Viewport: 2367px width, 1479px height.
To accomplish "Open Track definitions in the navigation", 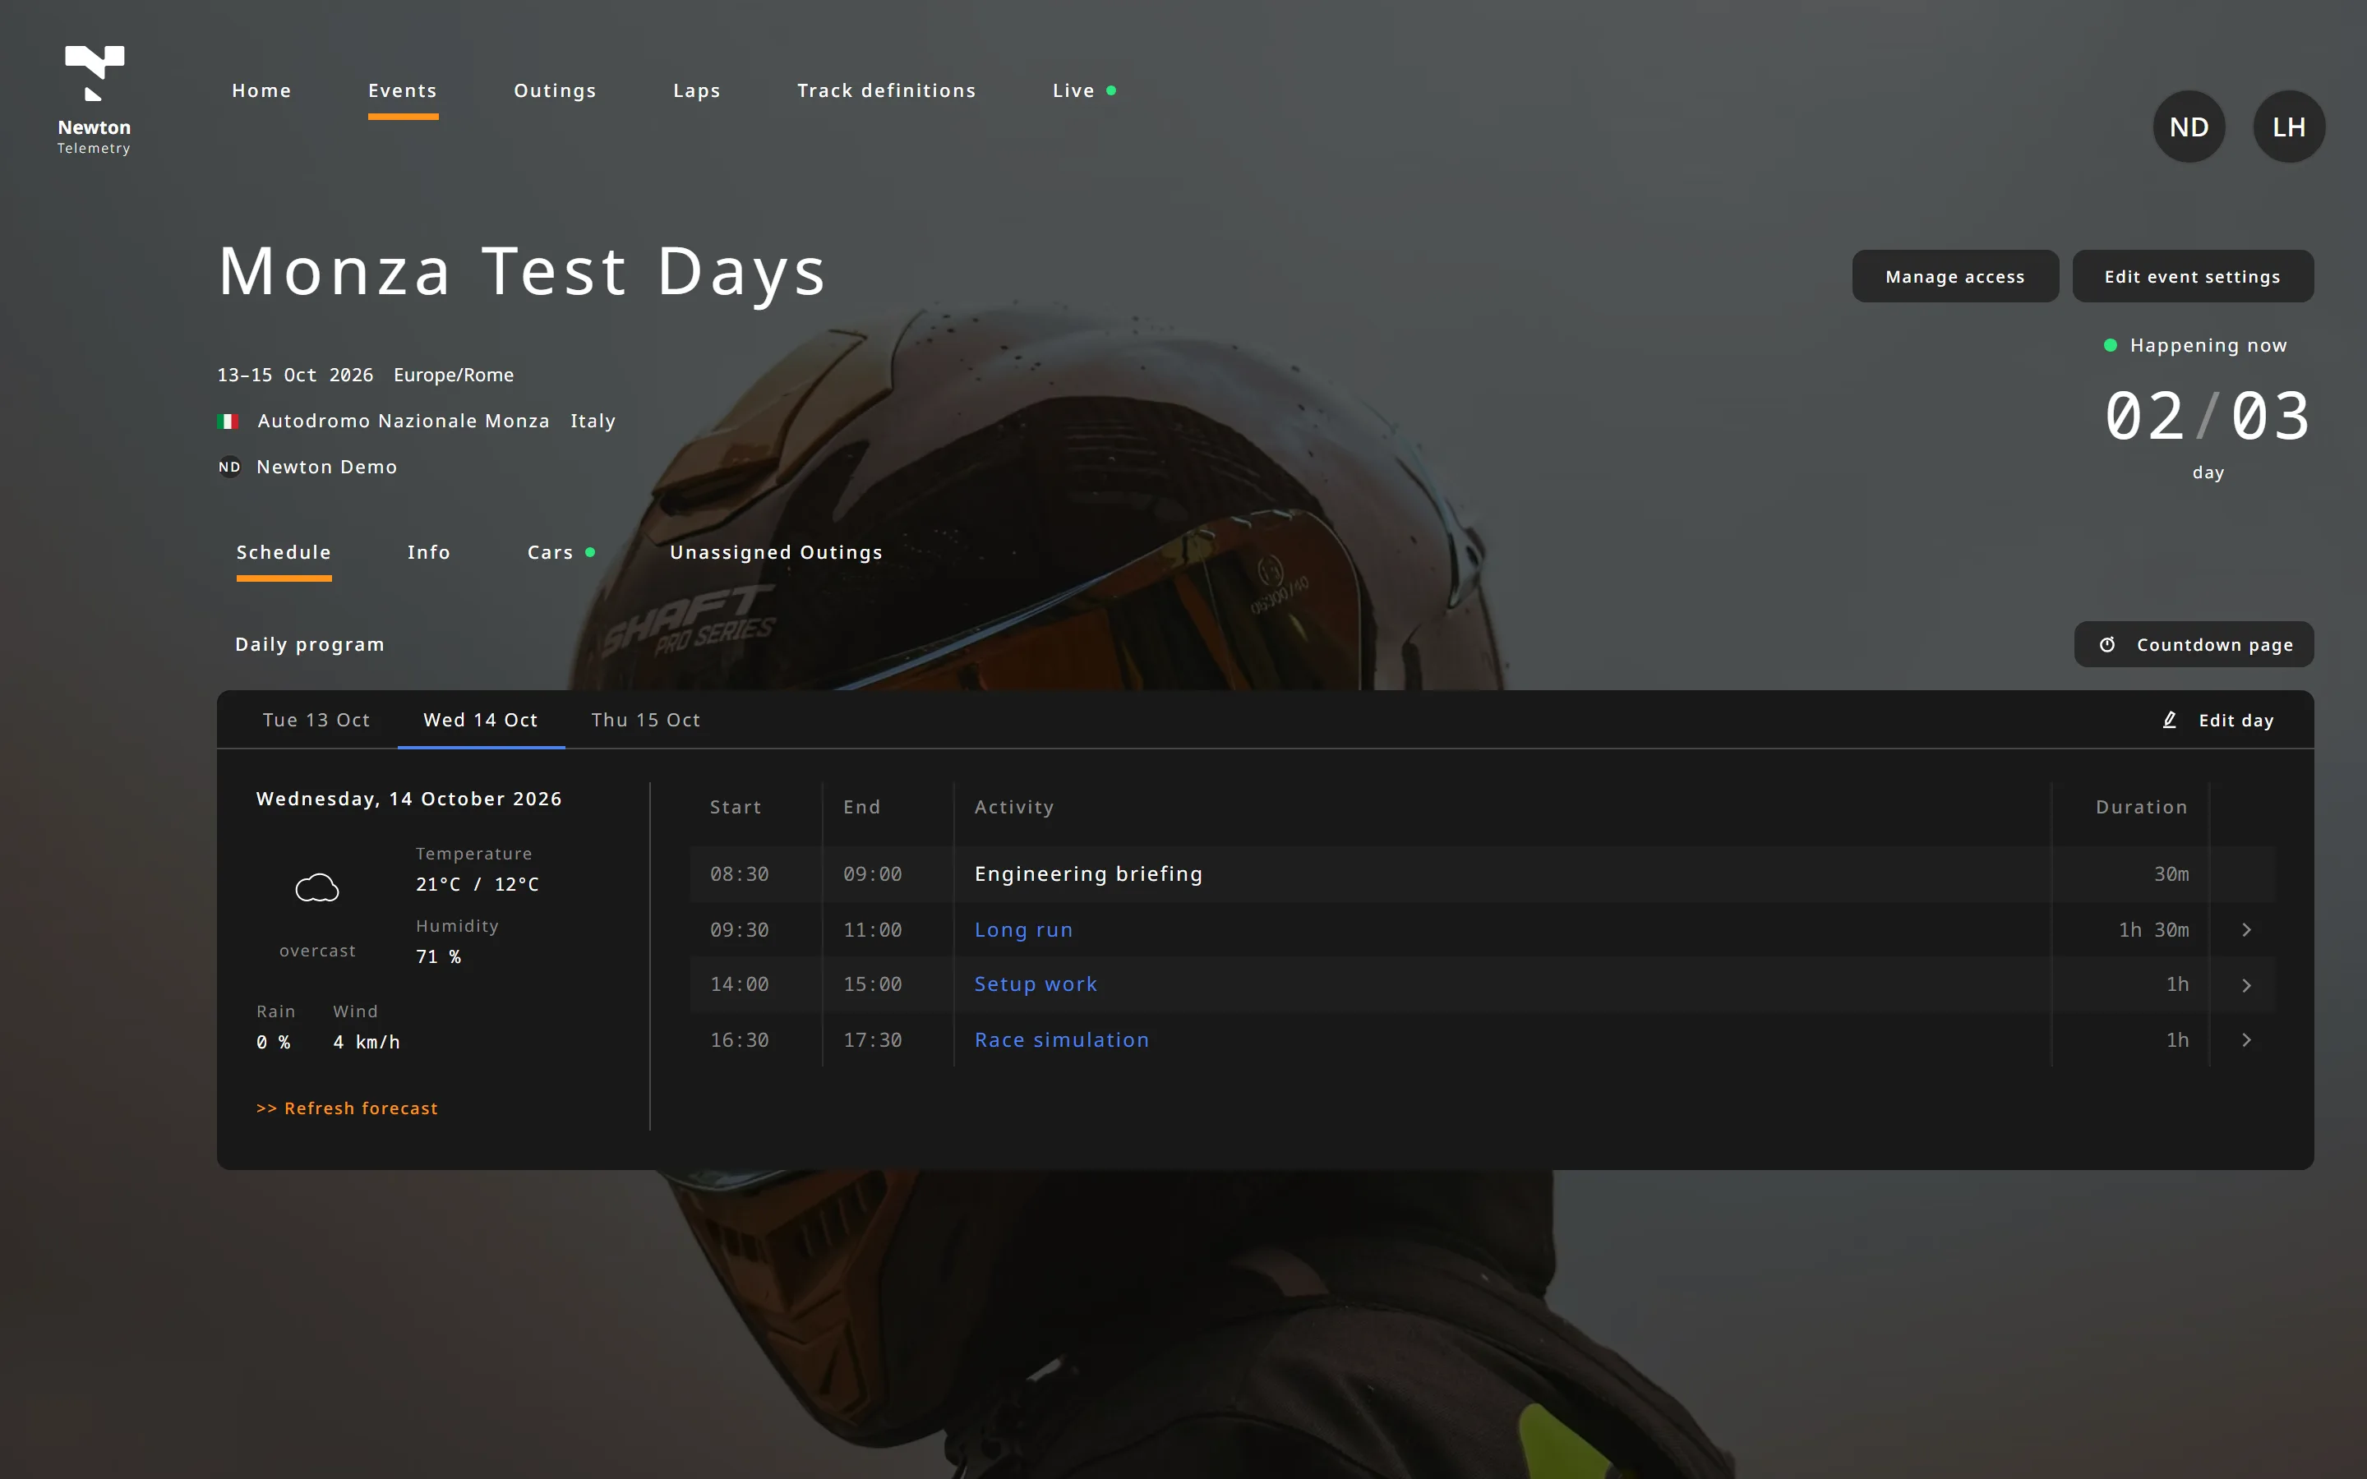I will pos(886,91).
